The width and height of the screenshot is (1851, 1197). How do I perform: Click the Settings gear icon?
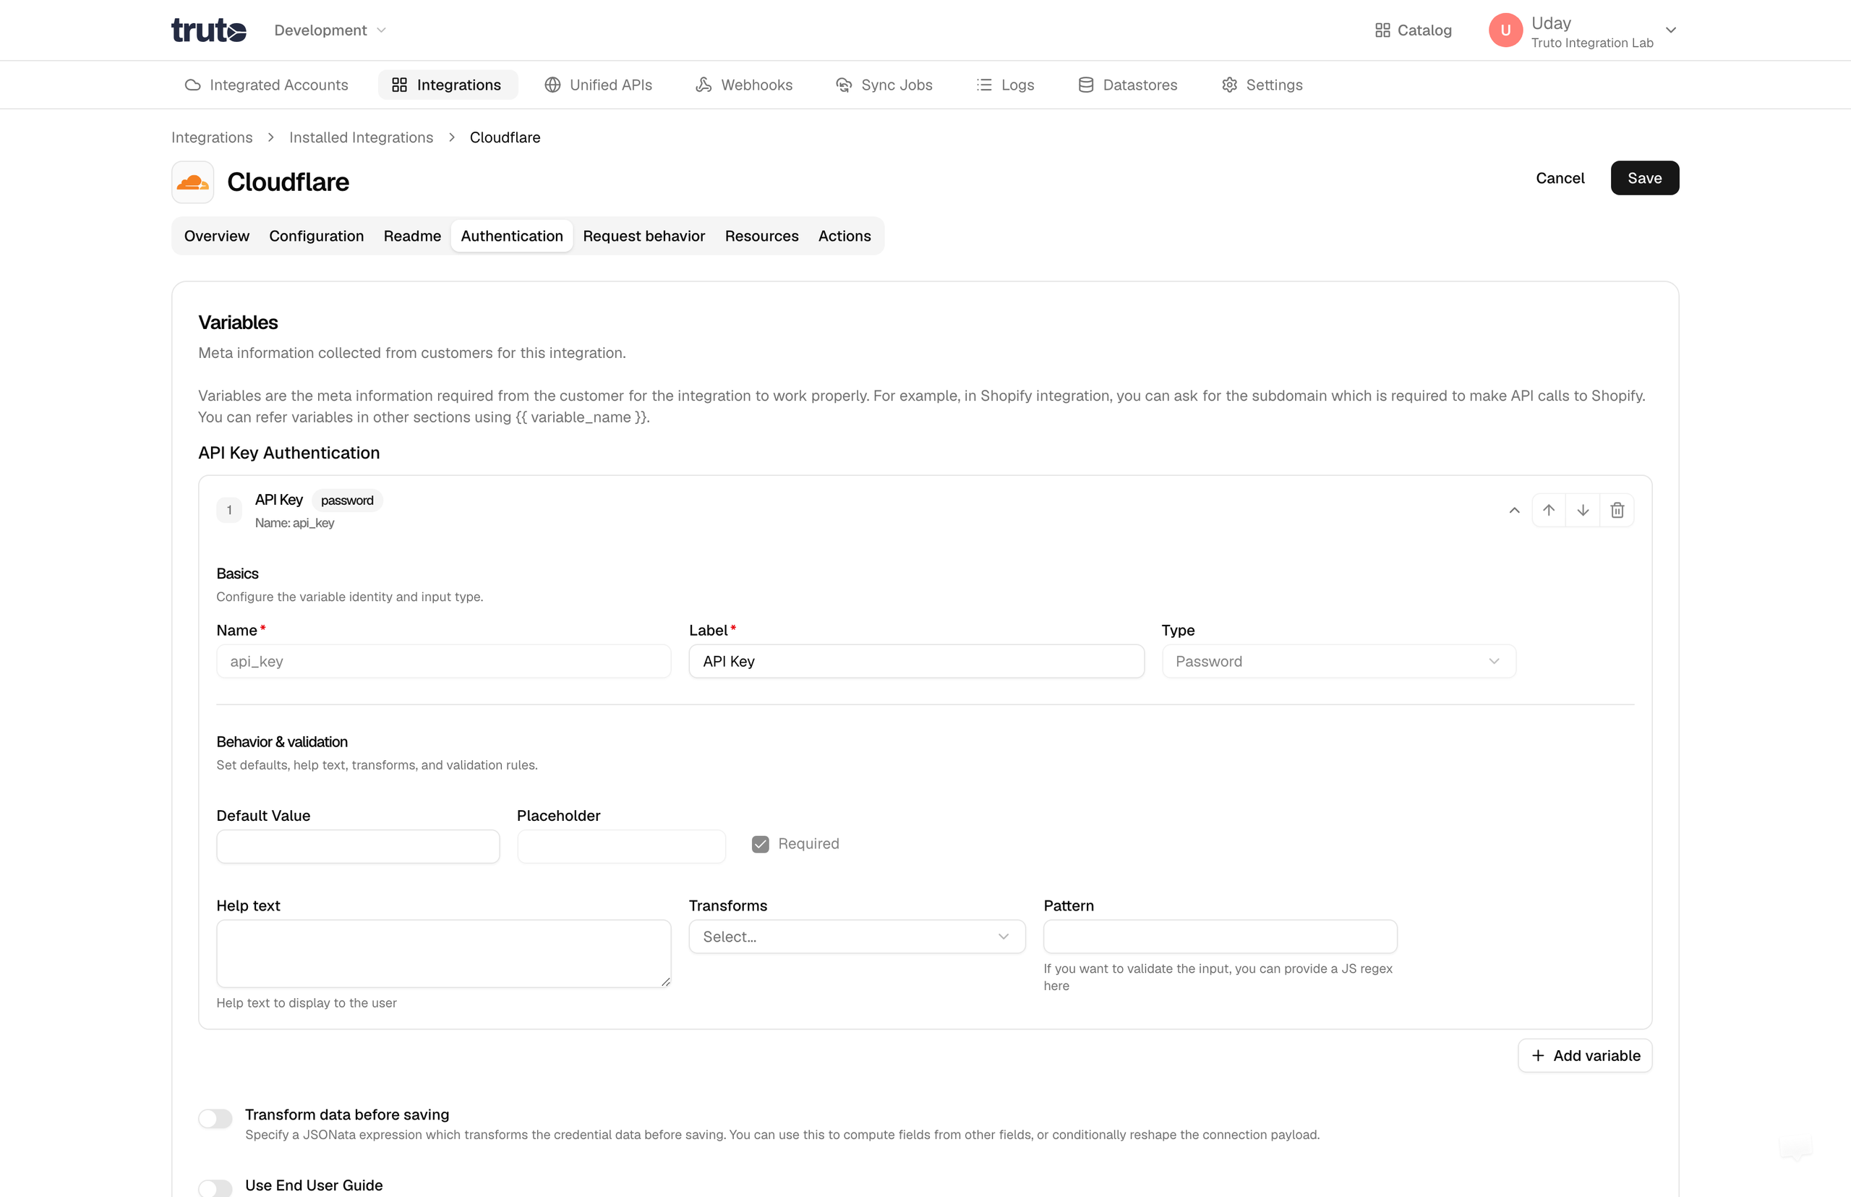1229,85
